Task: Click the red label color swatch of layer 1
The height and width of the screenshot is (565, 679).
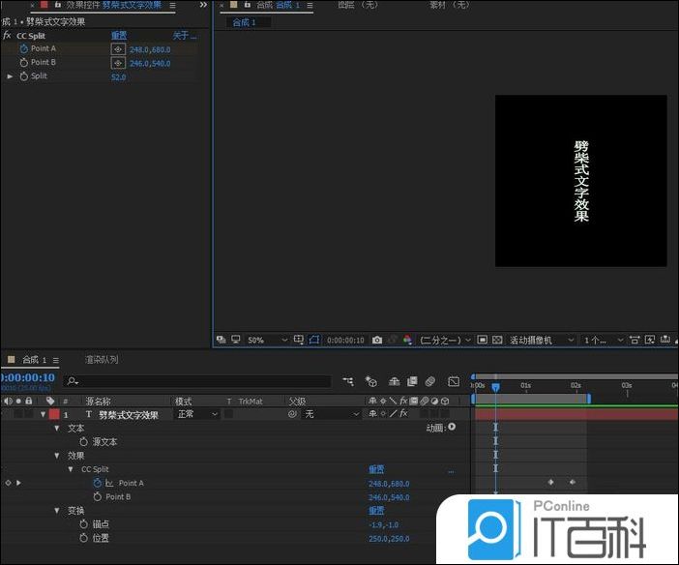Action: pos(54,414)
